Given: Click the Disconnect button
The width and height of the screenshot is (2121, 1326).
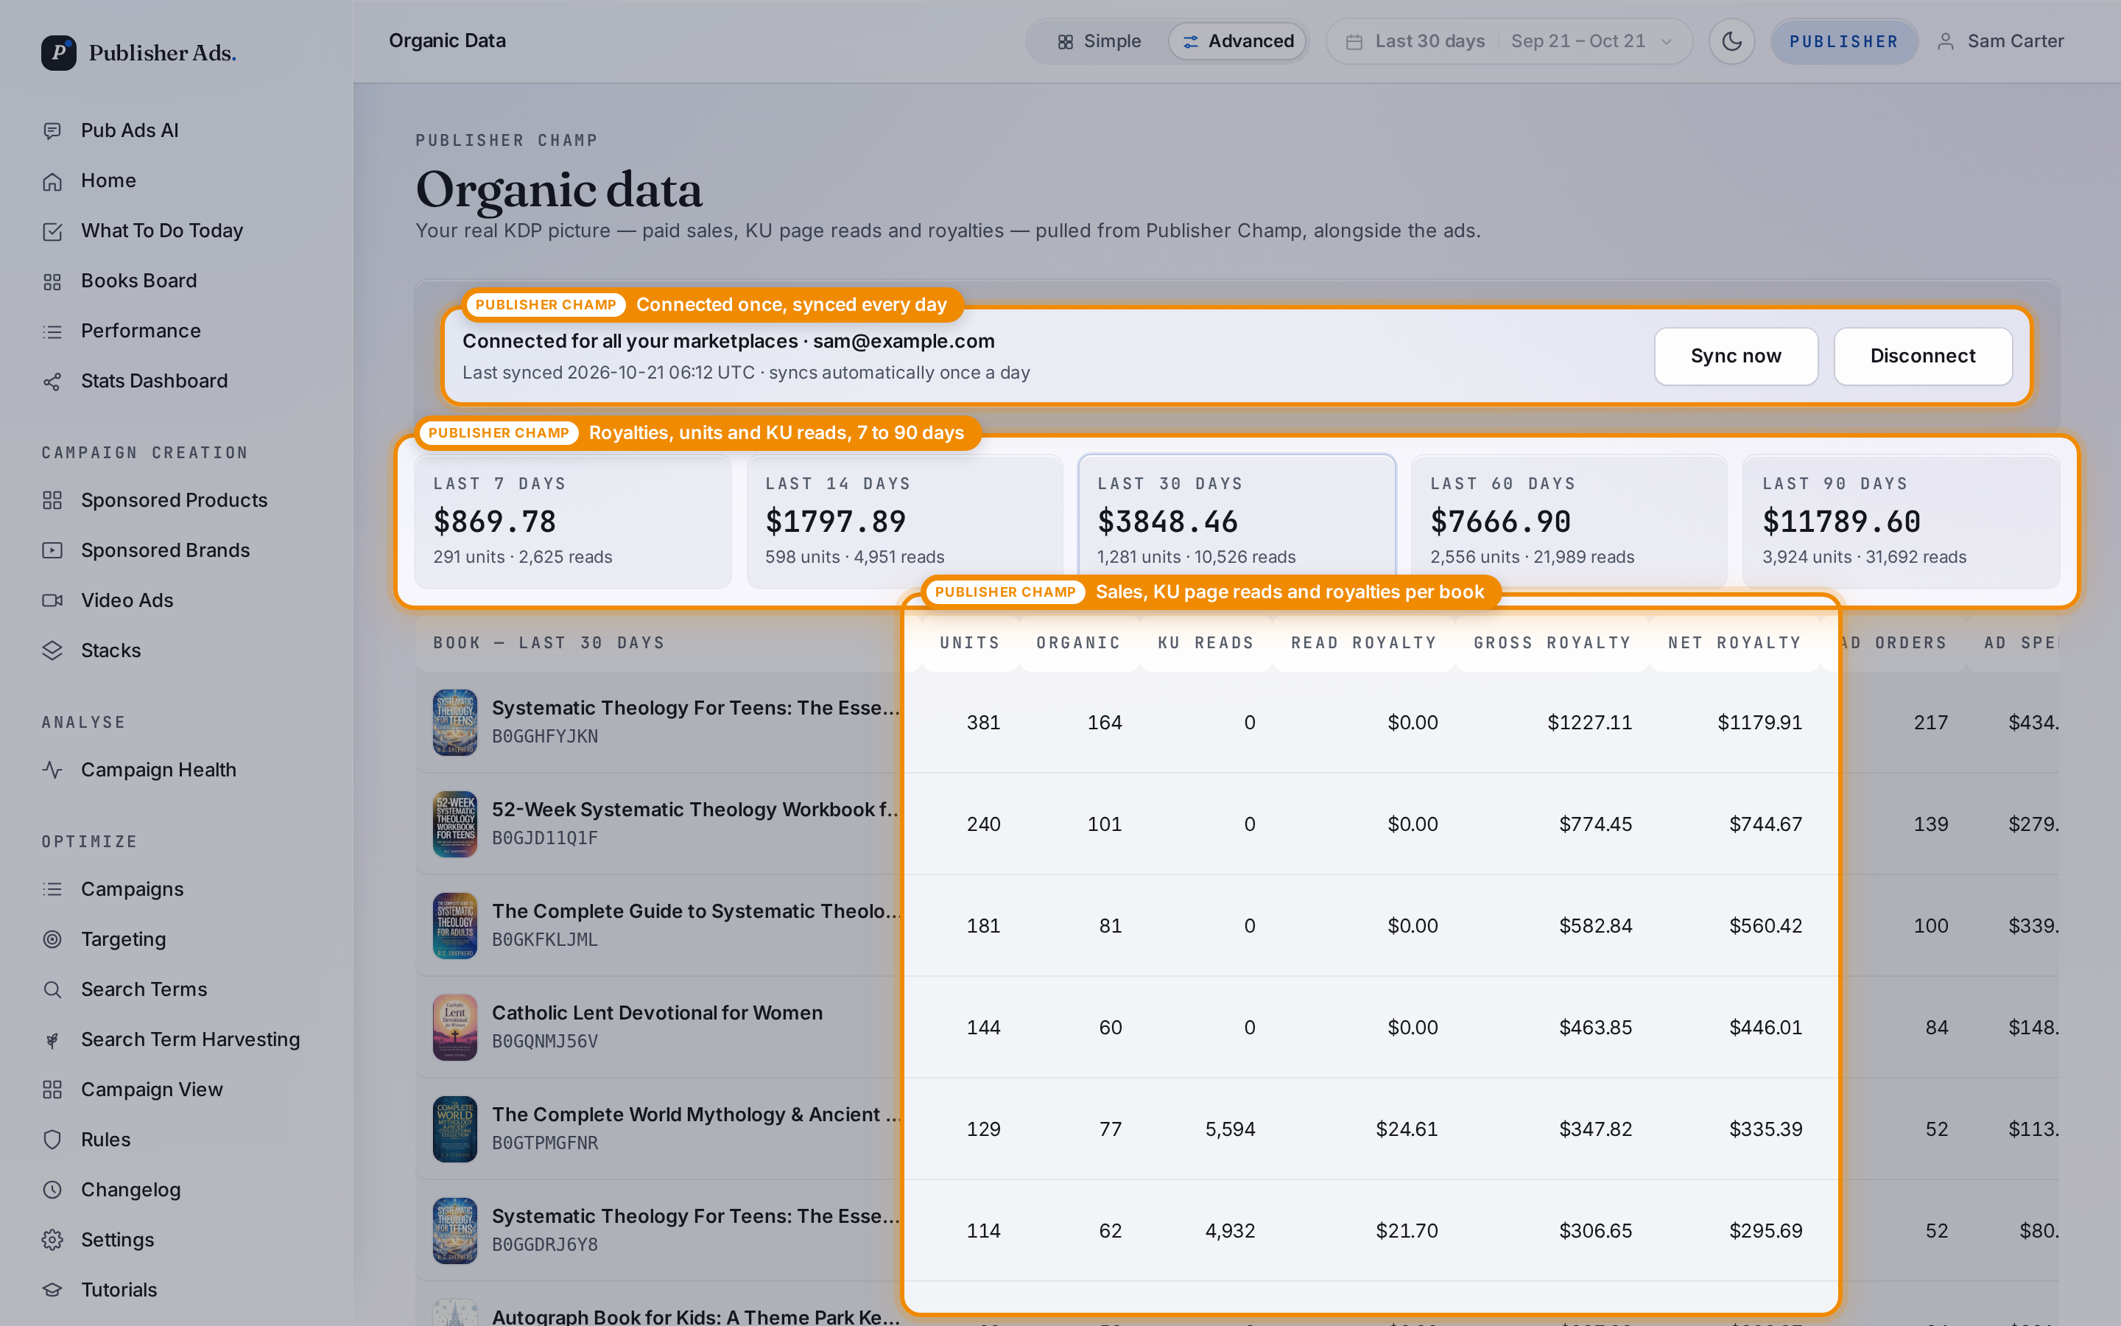Looking at the screenshot, I should 1923,356.
